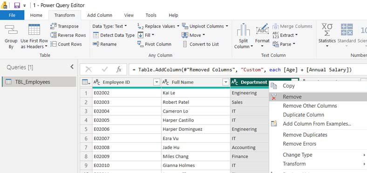Click the fx add step icon
367x173 pixels.
(119, 69)
